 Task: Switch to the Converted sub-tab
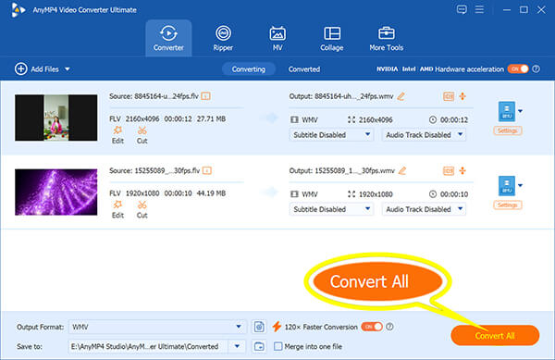pos(304,69)
